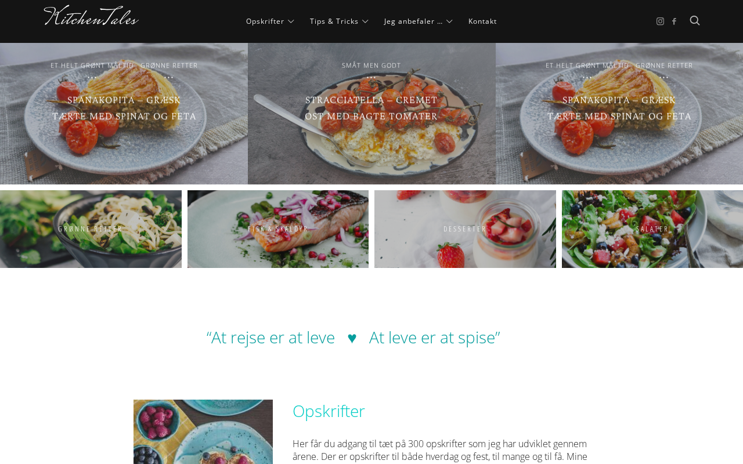Screen dimensions: 743x464
Task: Expand the Opskrifter dropdown arrow
Action: pos(291,21)
